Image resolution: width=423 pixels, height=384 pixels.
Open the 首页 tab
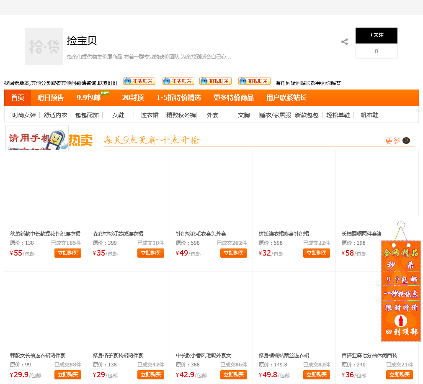tap(18, 98)
